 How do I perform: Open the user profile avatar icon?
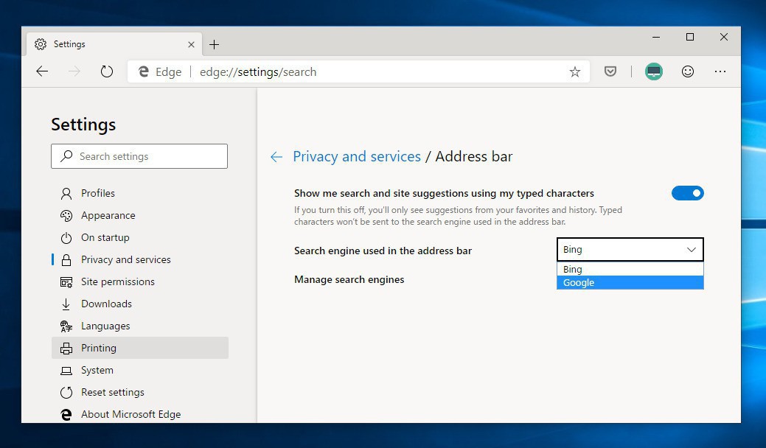tap(653, 71)
